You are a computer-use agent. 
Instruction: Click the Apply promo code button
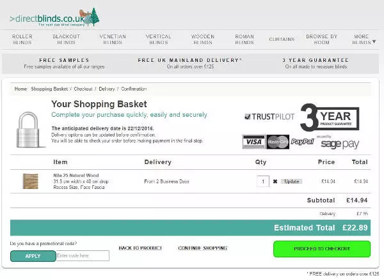[x=33, y=255]
